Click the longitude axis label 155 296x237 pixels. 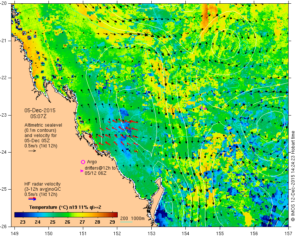click(x=220, y=234)
